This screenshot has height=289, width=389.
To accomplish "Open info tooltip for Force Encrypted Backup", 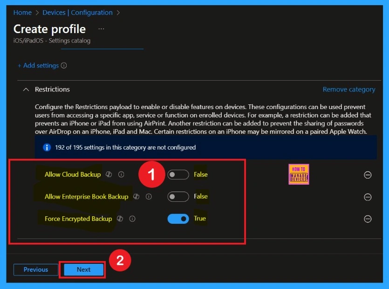I will click(132, 219).
